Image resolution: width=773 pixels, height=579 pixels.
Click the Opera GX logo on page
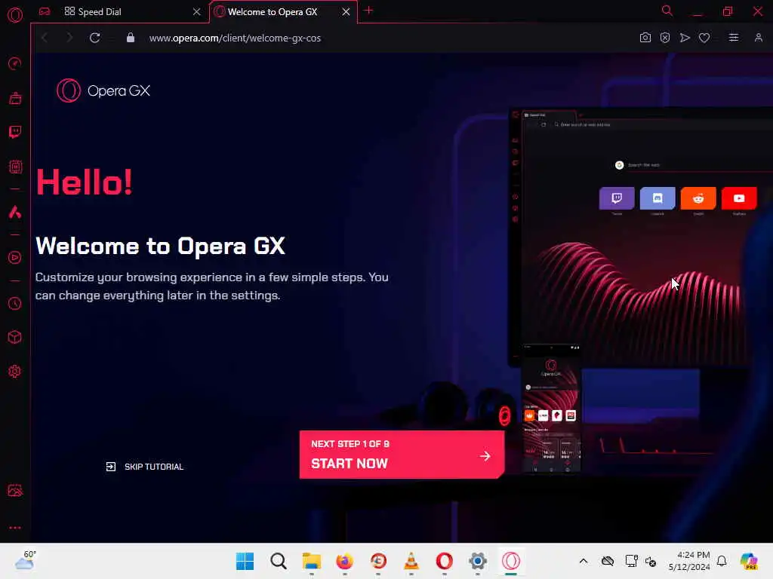click(x=103, y=90)
